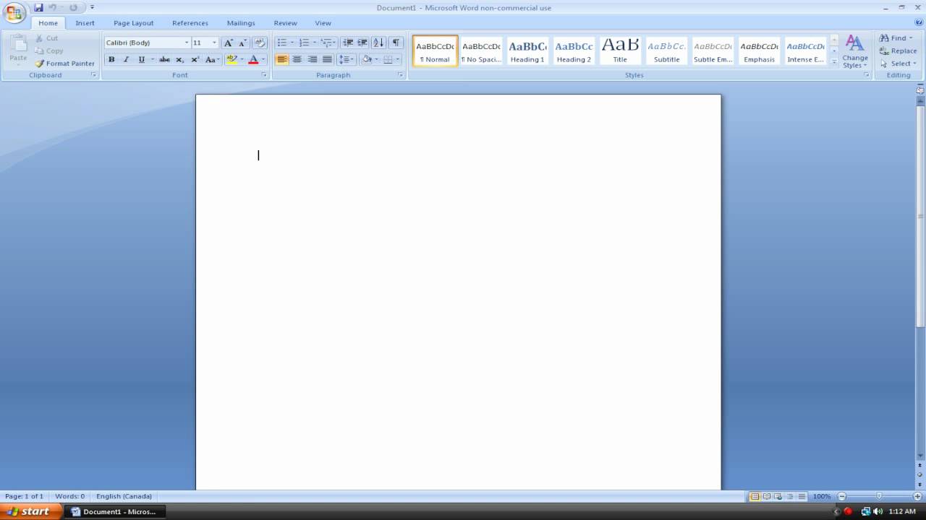This screenshot has width=926, height=520.
Task: Switch to the Review tab
Action: click(x=285, y=23)
